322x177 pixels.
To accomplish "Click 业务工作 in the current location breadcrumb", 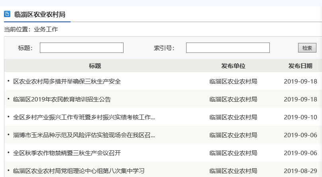I will (46, 29).
